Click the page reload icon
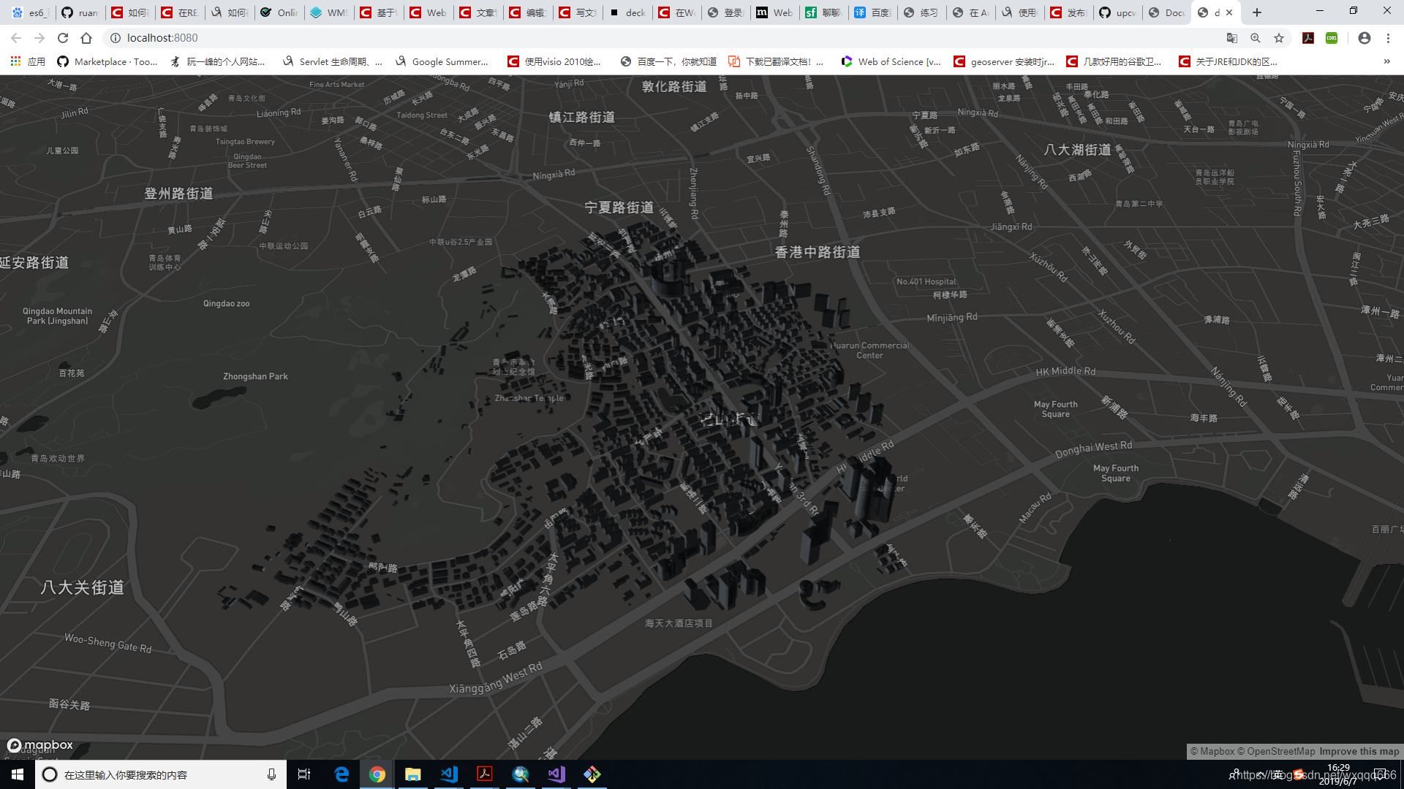This screenshot has width=1404, height=789. click(63, 38)
